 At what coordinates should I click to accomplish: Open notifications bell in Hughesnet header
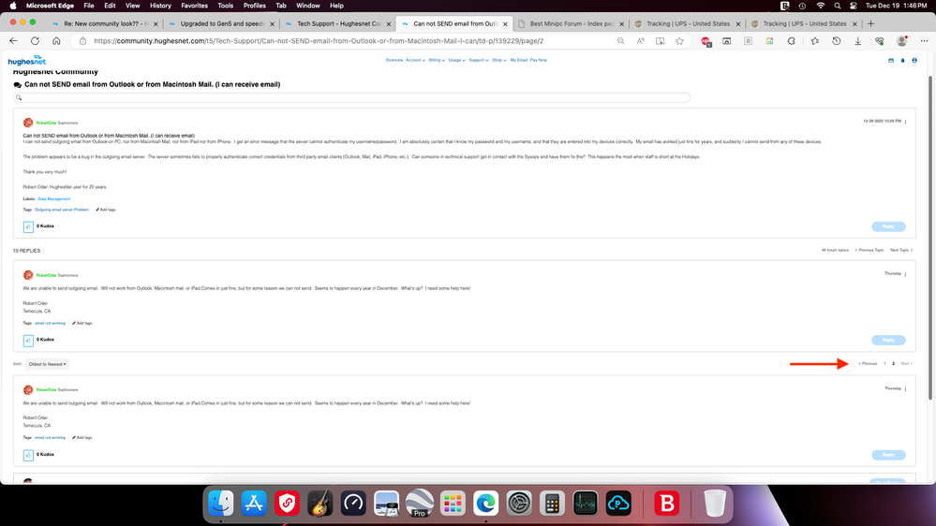click(902, 60)
